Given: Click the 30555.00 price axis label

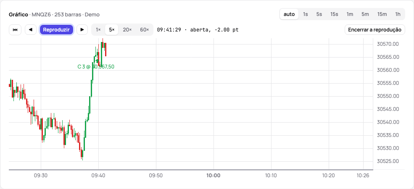Looking at the screenshot, I should click(x=388, y=83).
